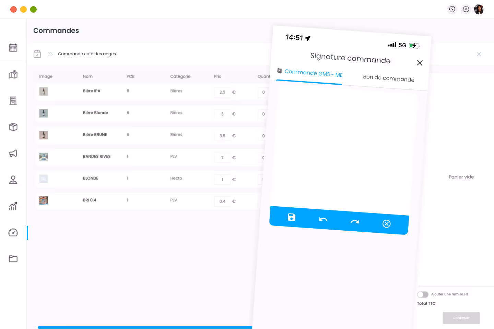The width and height of the screenshot is (494, 329).
Task: Edit the Bière Blonde quantity field
Action: coord(263,114)
